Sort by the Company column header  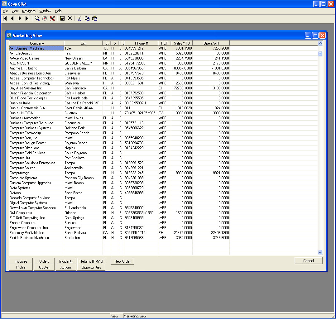[37, 43]
